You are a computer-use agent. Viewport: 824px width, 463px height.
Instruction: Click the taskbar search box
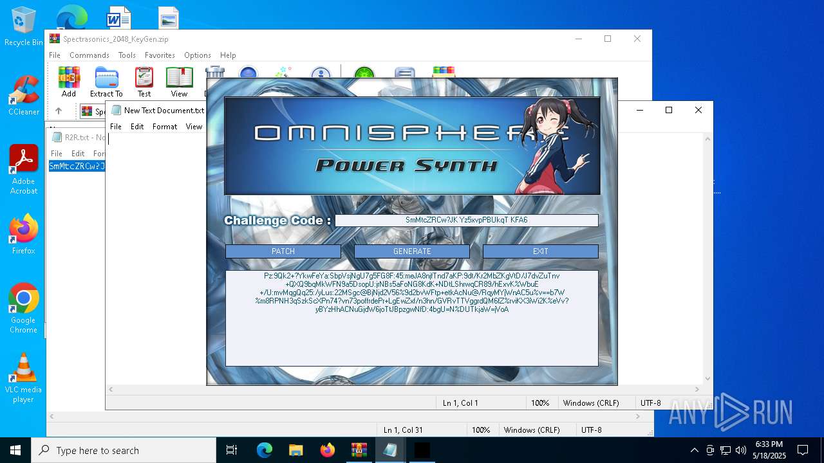[x=124, y=450]
